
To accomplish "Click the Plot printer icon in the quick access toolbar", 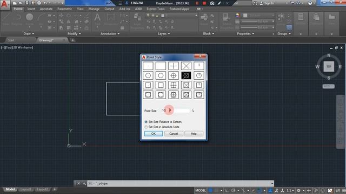I will tap(39, 3).
